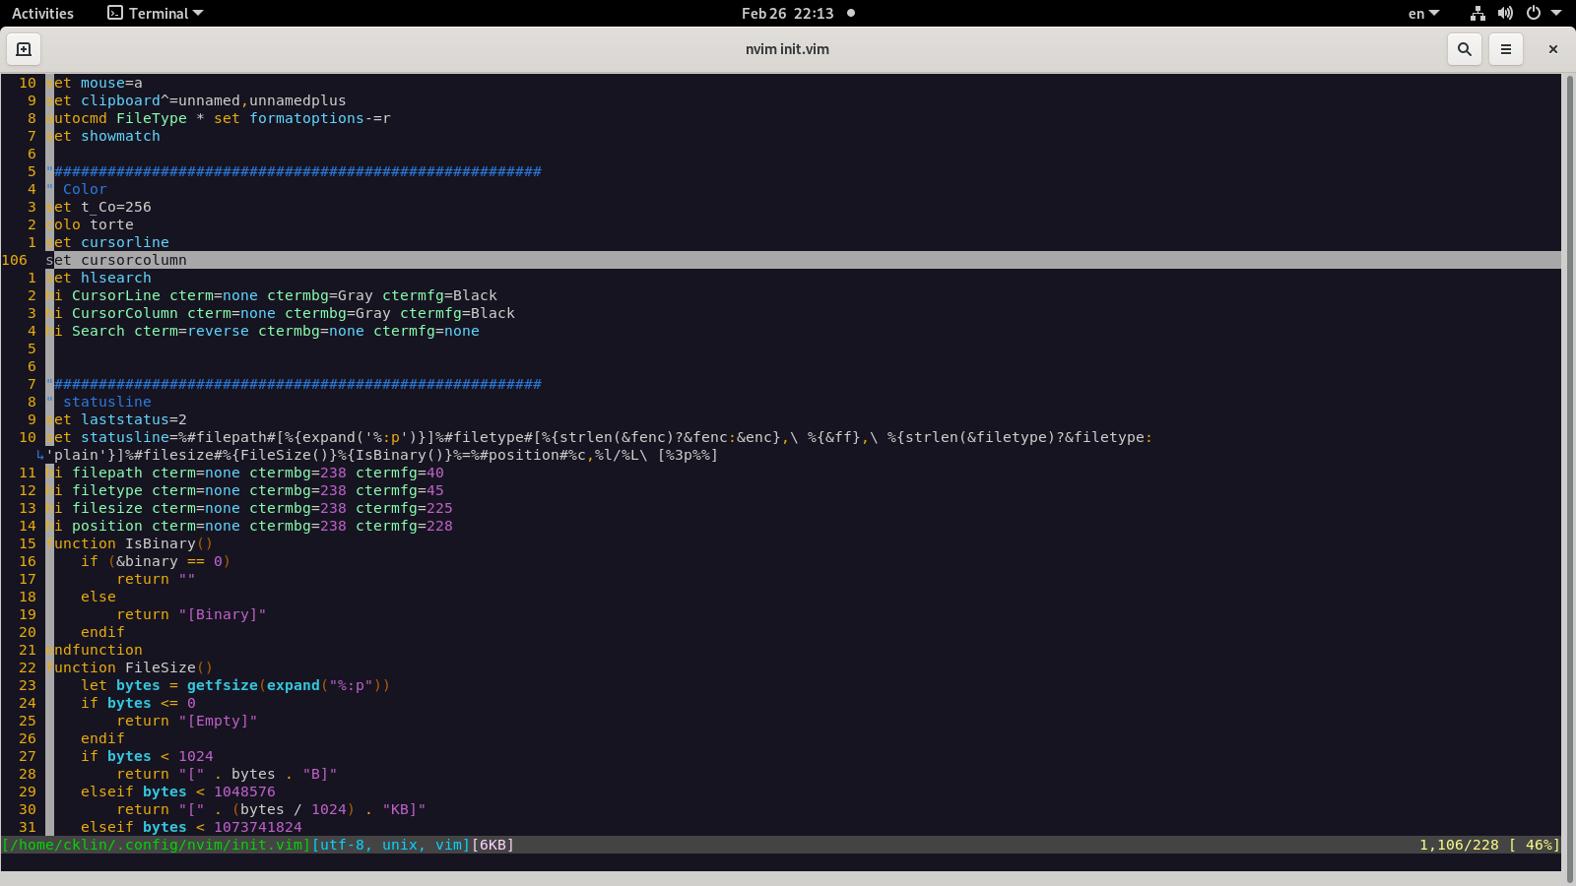Close the nvim terminal window
This screenshot has height=886, width=1576.
[x=1553, y=48]
